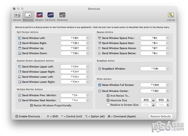Click the relative width 75% field
The height and width of the screenshot is (136, 188).
pyautogui.click(x=146, y=105)
